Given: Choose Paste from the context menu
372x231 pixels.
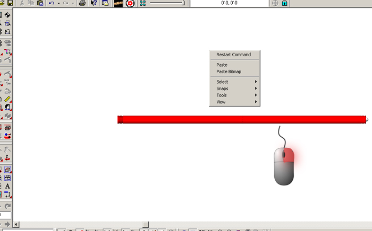Looking at the screenshot, I should (222, 65).
